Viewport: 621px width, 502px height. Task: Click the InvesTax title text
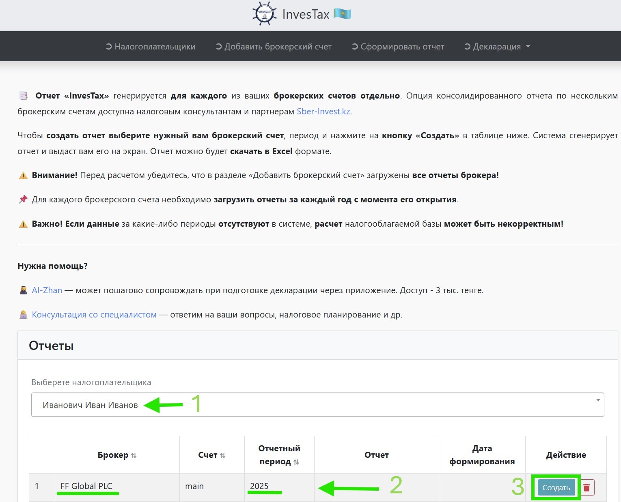click(x=306, y=14)
